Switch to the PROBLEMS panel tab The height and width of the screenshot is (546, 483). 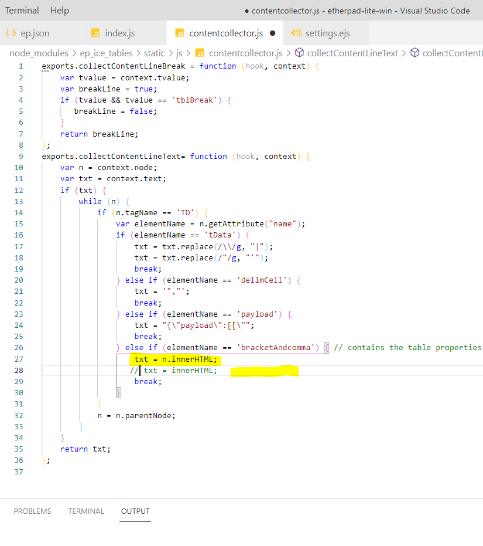click(x=32, y=511)
